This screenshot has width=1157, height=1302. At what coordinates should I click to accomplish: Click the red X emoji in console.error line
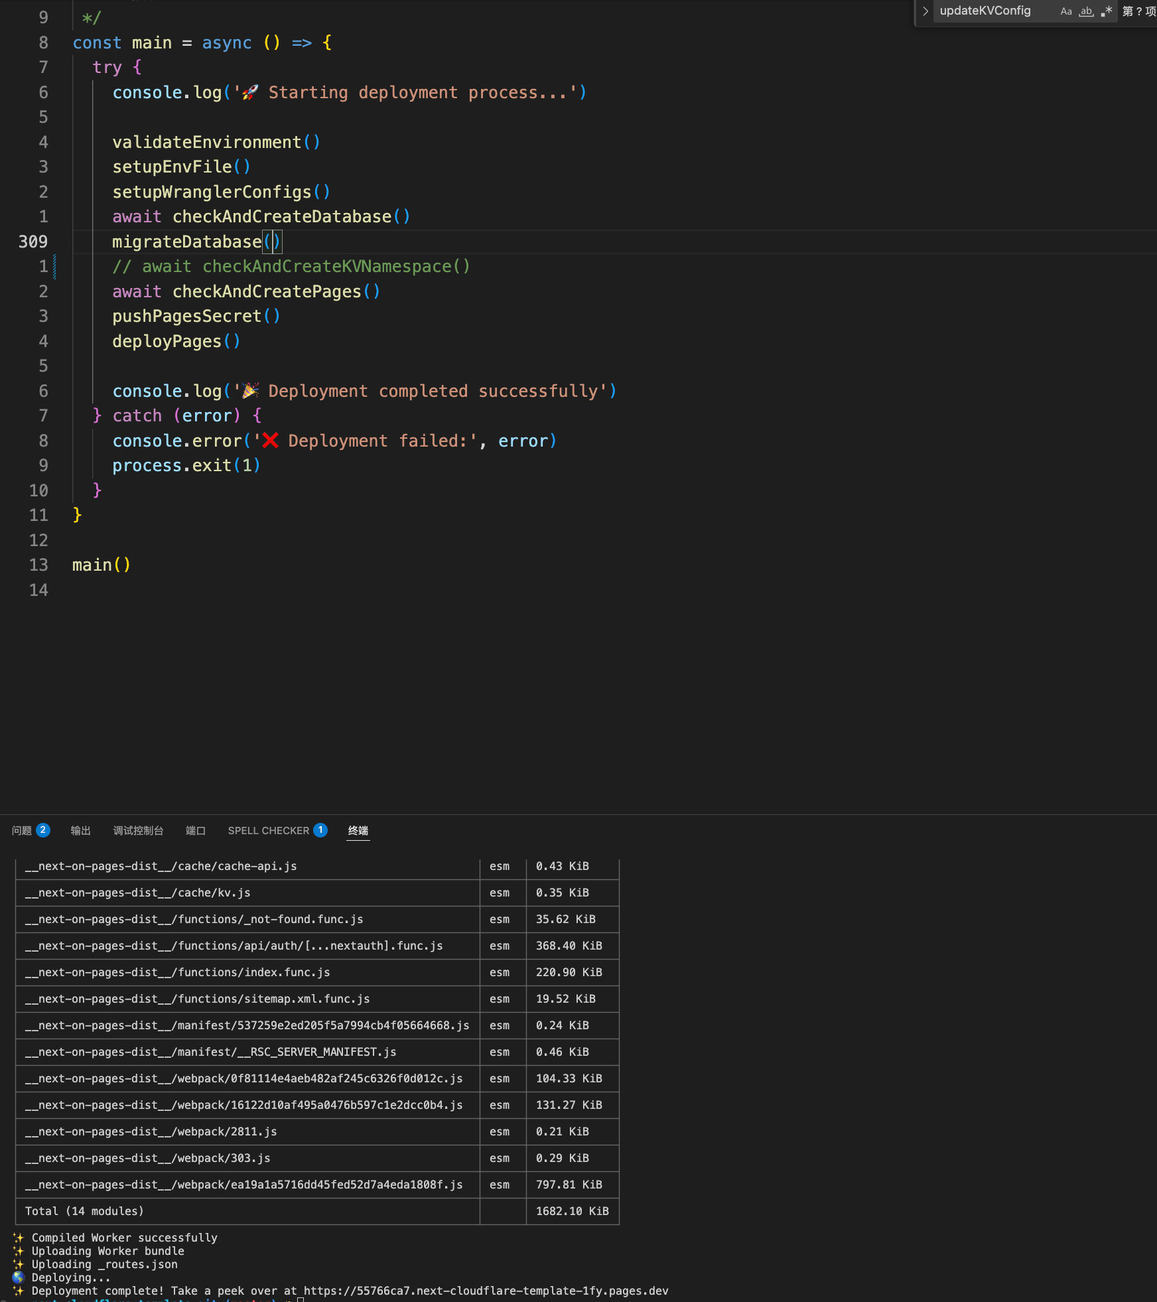(x=270, y=441)
